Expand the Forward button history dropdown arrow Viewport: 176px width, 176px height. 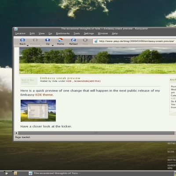click(41, 46)
